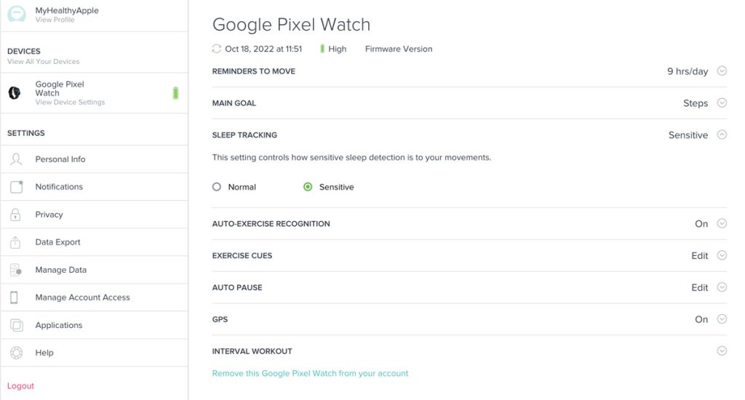Expand the GPS setting chevron
The height and width of the screenshot is (400, 745).
tap(722, 319)
